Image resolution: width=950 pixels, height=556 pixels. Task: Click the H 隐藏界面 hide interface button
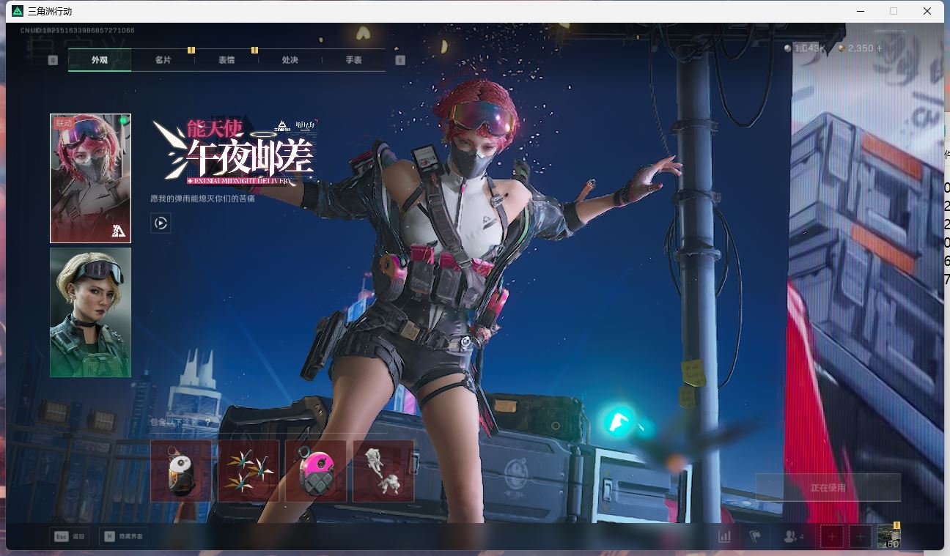click(x=123, y=536)
